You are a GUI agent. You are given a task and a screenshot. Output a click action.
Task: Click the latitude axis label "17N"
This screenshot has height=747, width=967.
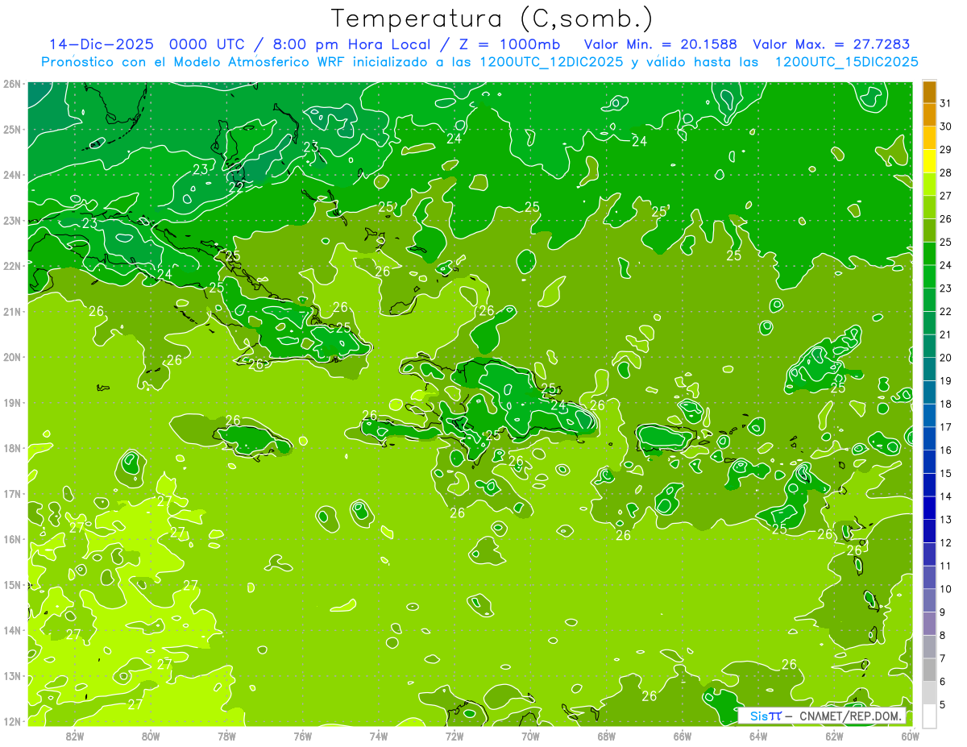(x=12, y=493)
